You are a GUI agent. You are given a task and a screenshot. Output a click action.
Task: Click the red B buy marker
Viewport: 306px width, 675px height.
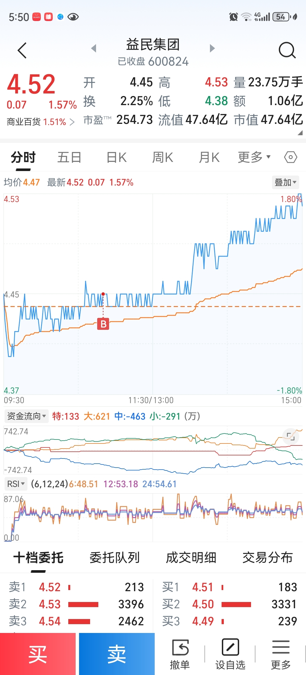click(x=103, y=324)
